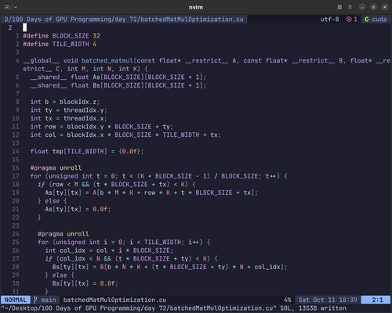Close the nvim terminal window
This screenshot has height=313, width=392.
pos(385,7)
